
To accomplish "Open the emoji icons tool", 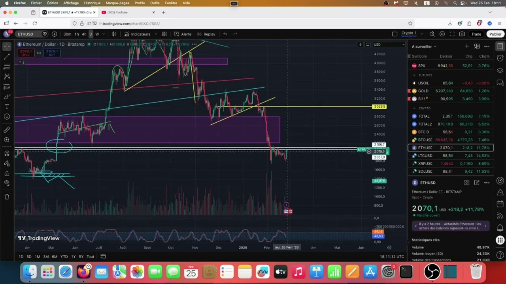I will coord(7,116).
